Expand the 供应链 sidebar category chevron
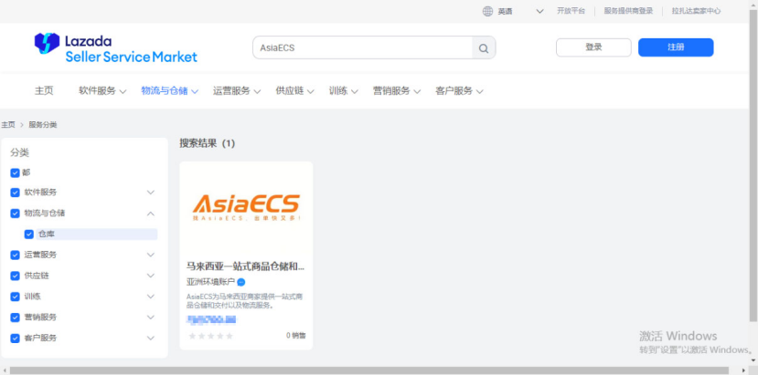The height and width of the screenshot is (375, 758). pyautogui.click(x=151, y=276)
